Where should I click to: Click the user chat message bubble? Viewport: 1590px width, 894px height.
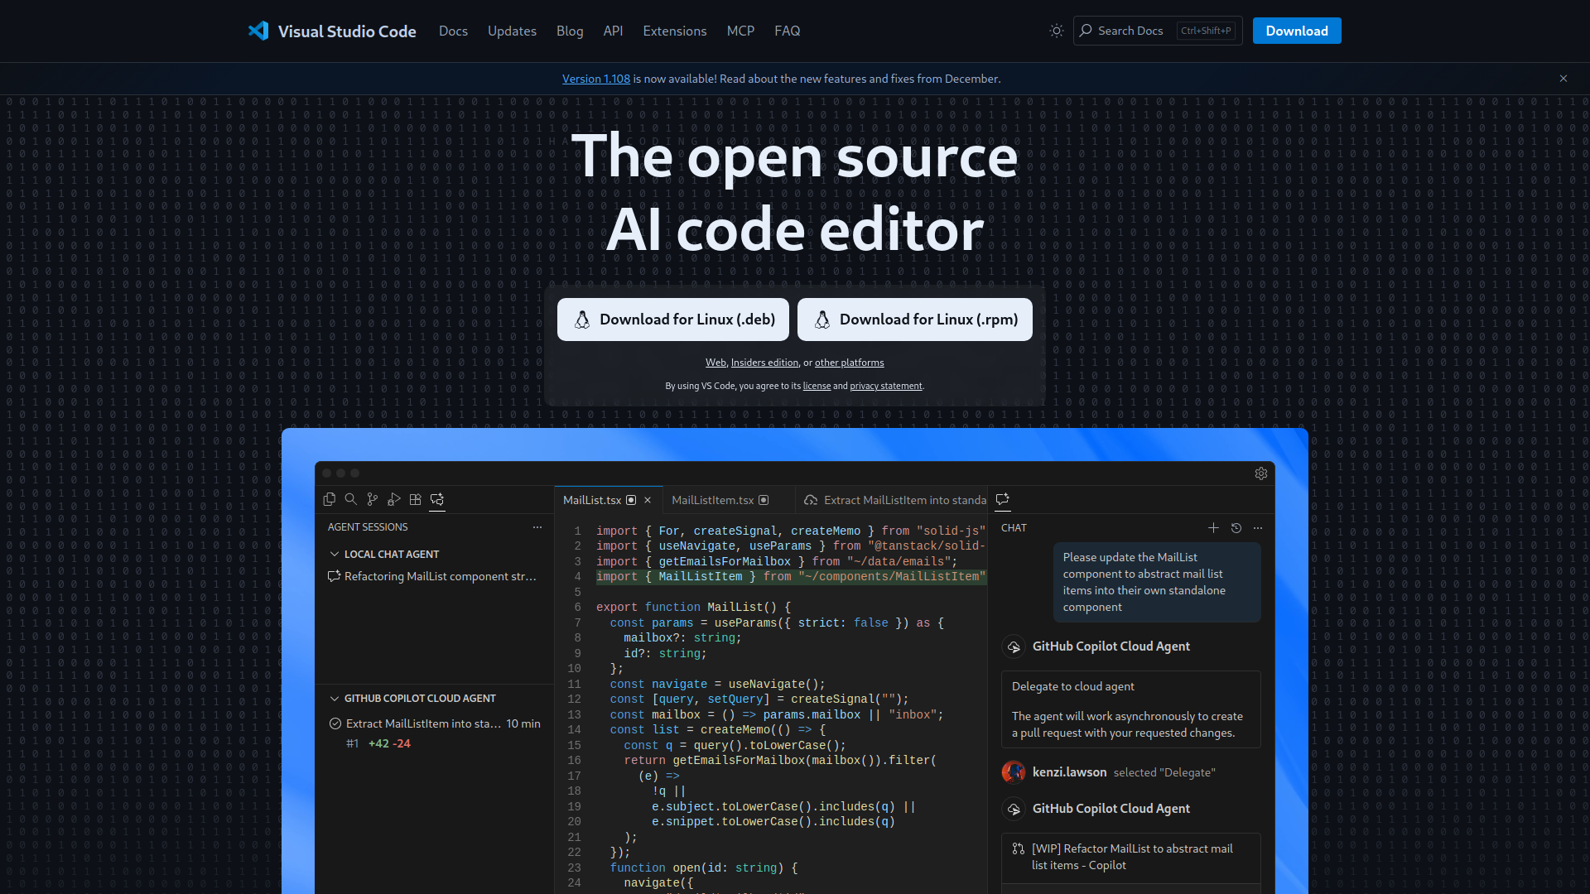1157,582
